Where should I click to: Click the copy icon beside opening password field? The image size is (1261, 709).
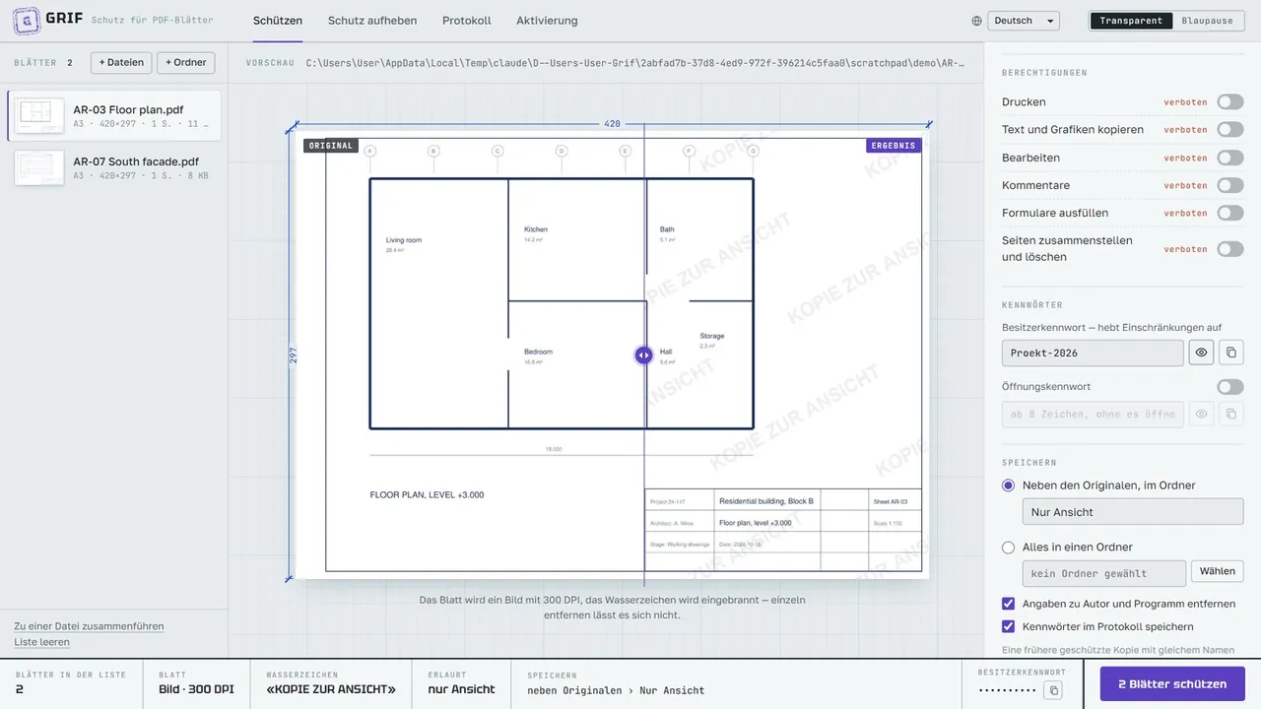(1230, 414)
